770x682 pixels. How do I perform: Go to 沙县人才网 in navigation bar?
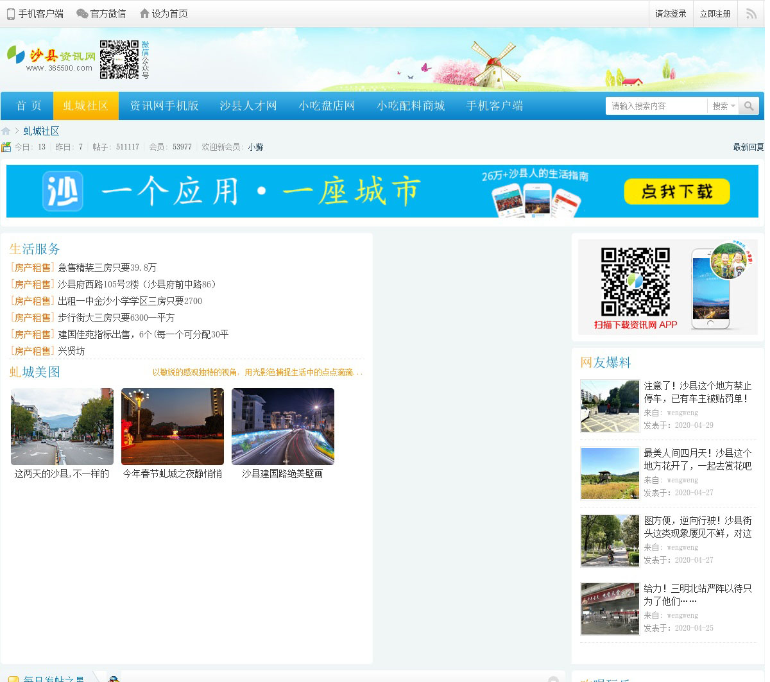[x=248, y=106]
